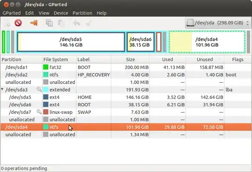Select the /dev/sda6 partition row
The image size is (252, 172).
tap(126, 105)
